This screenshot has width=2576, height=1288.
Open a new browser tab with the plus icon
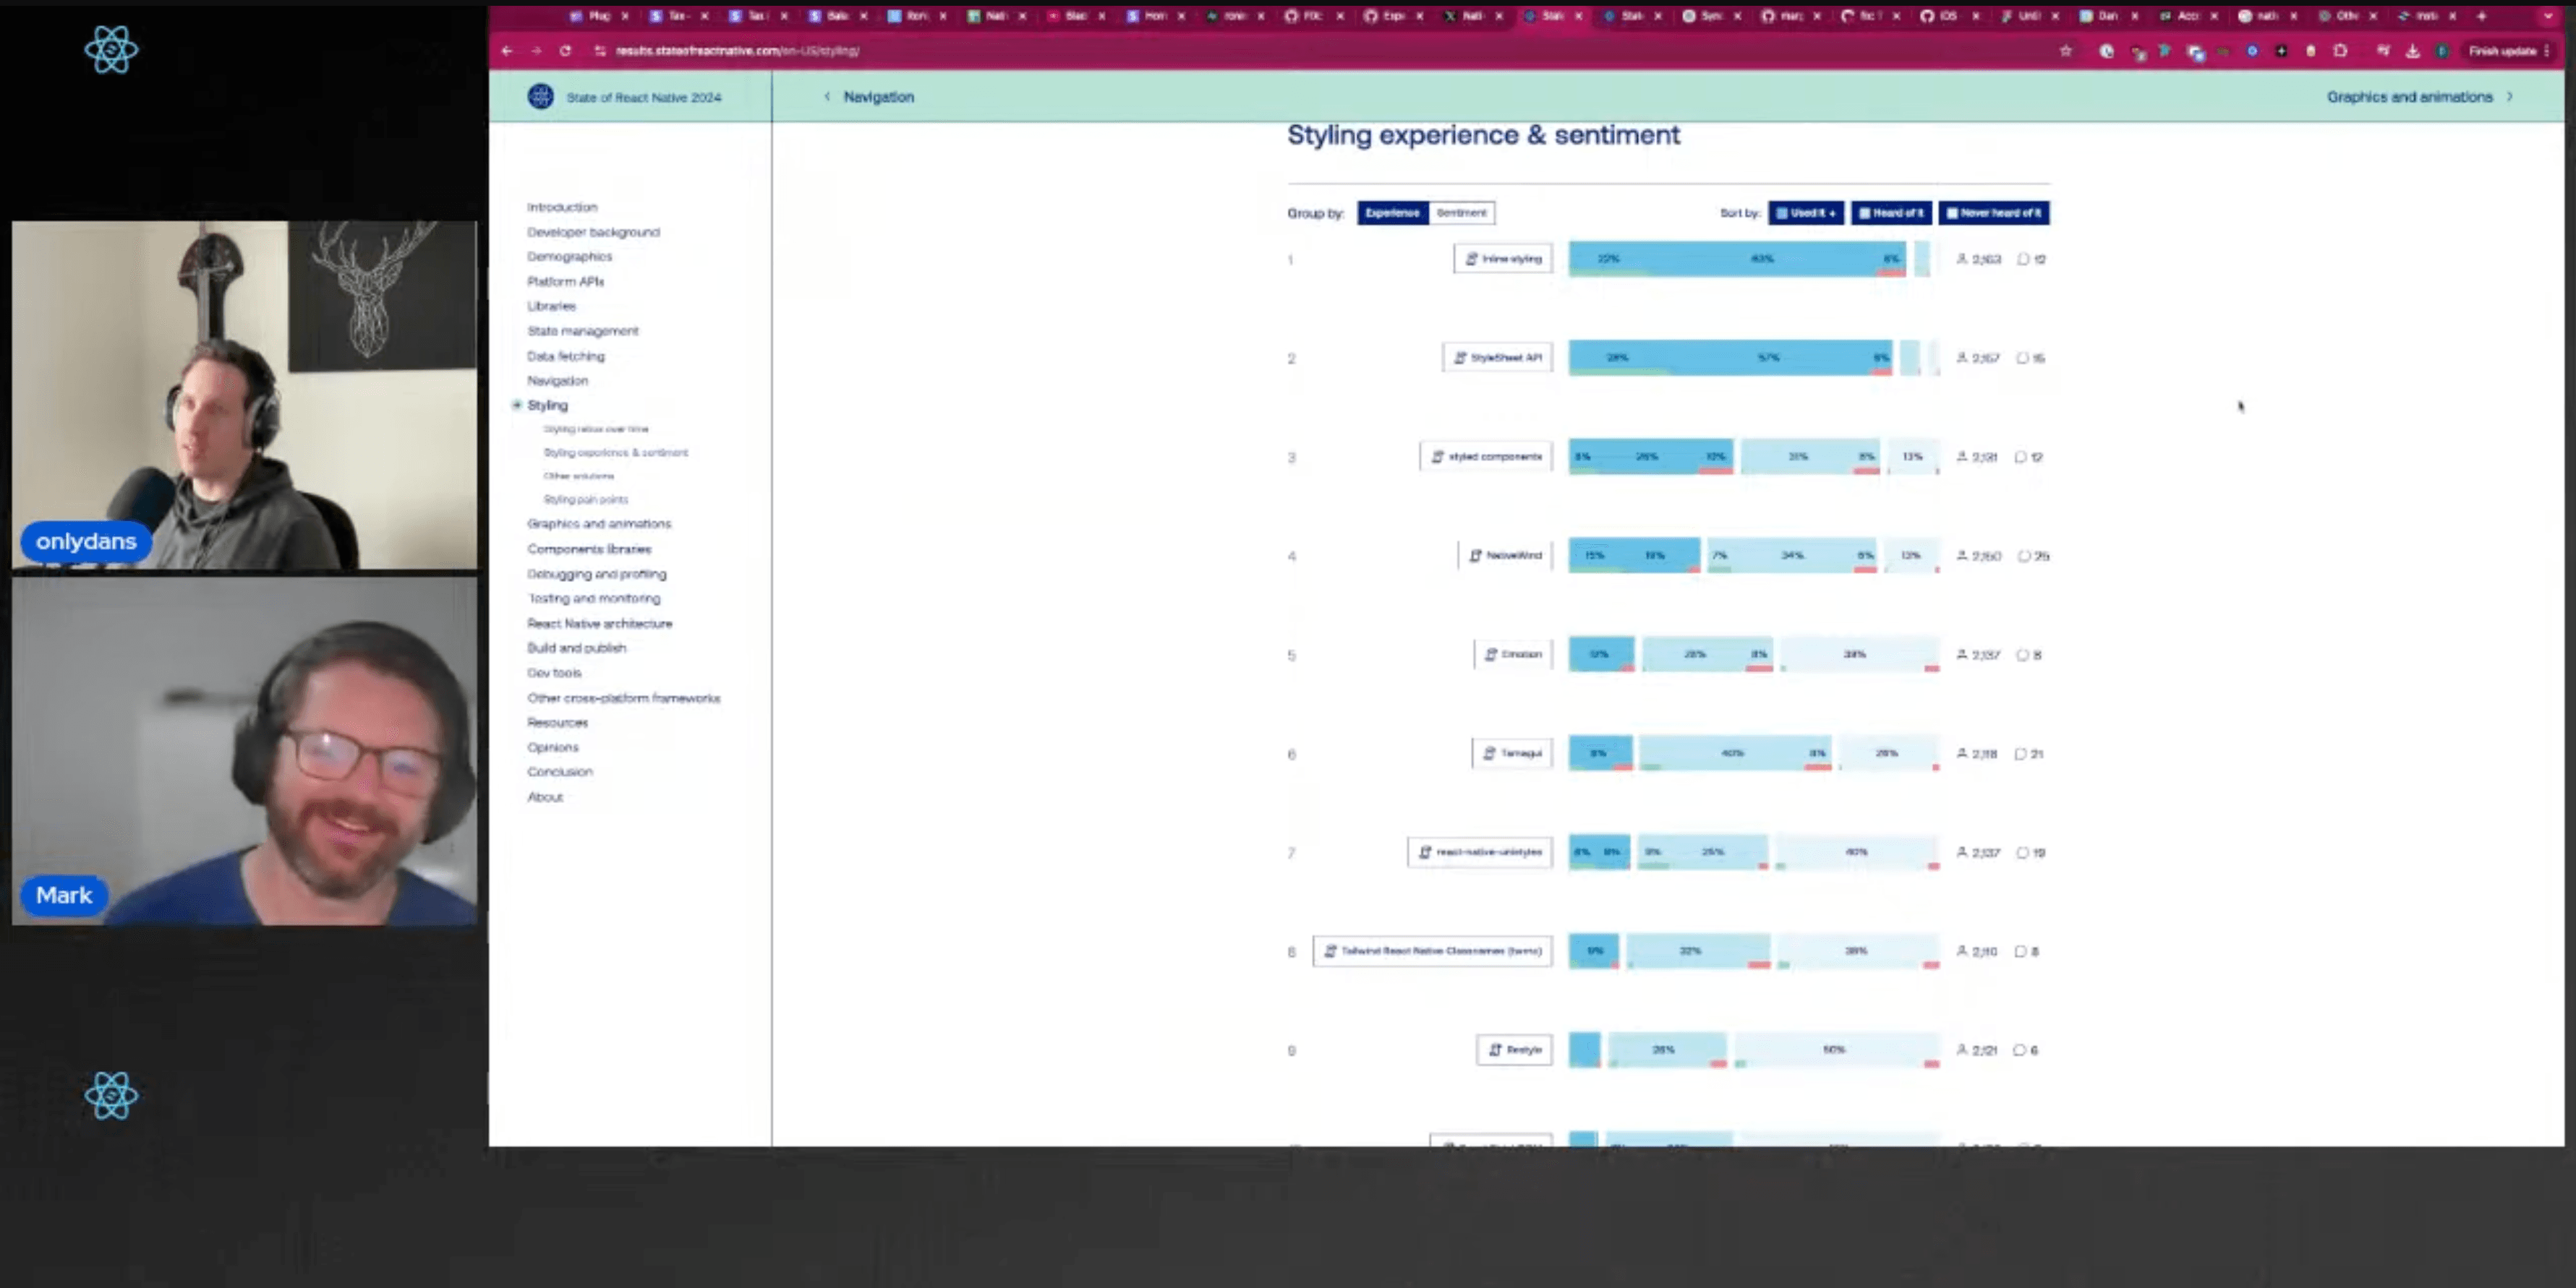point(2482,16)
